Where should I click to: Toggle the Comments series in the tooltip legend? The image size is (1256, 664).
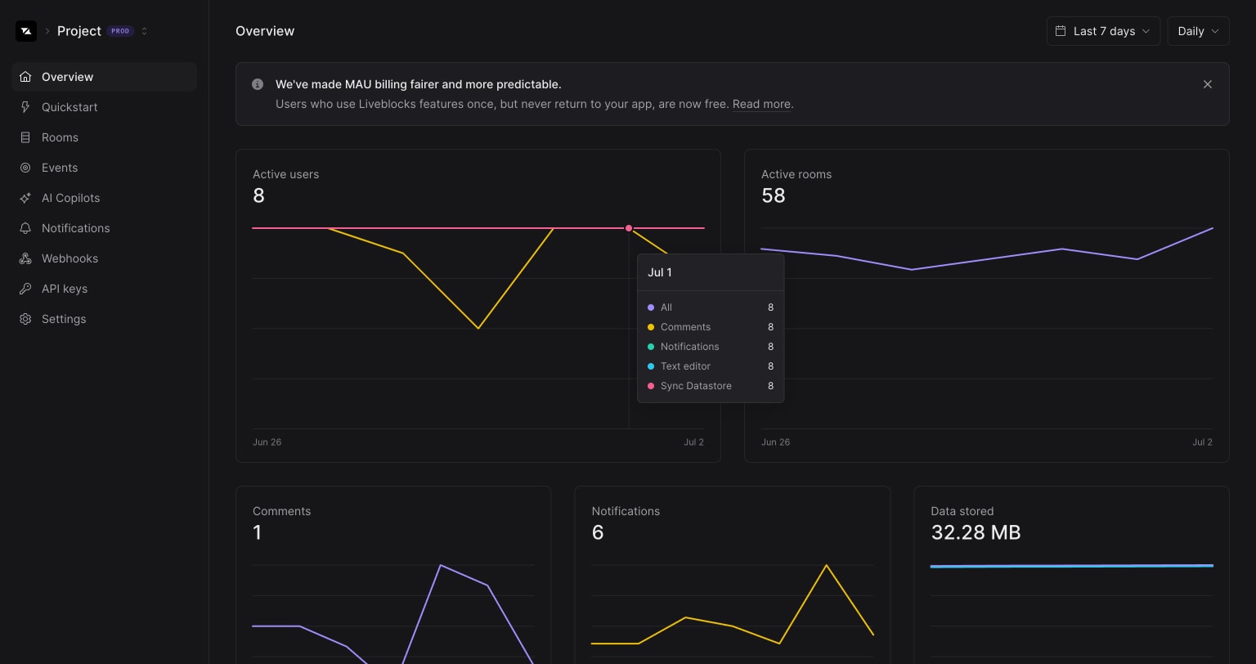point(685,326)
